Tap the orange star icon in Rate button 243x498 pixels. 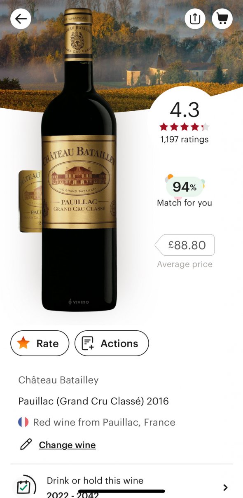point(23,343)
